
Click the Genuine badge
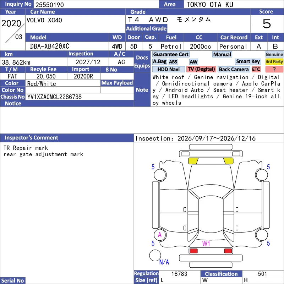point(274,54)
